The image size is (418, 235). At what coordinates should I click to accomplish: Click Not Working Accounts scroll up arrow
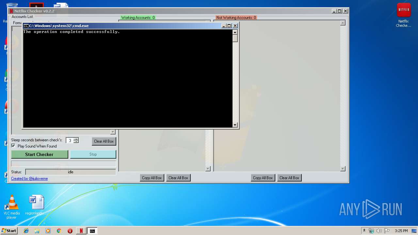(343, 23)
